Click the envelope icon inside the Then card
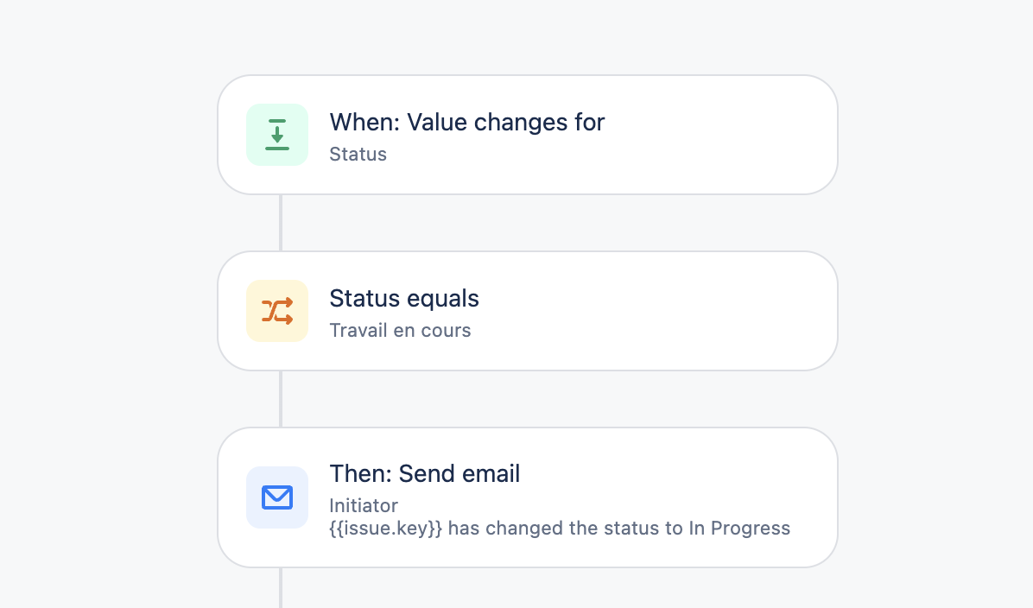The image size is (1033, 608). (276, 497)
